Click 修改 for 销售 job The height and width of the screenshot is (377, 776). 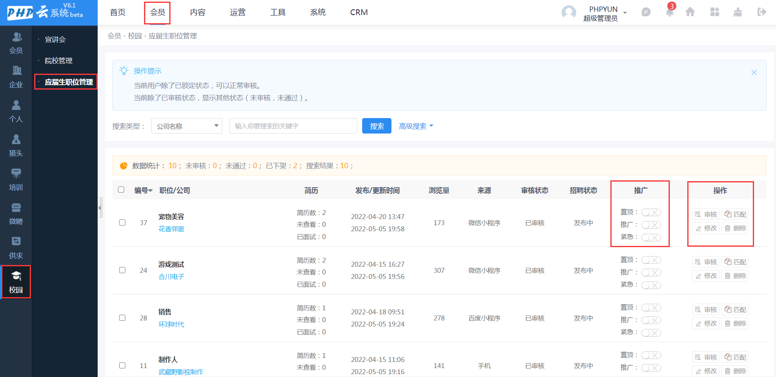[706, 323]
